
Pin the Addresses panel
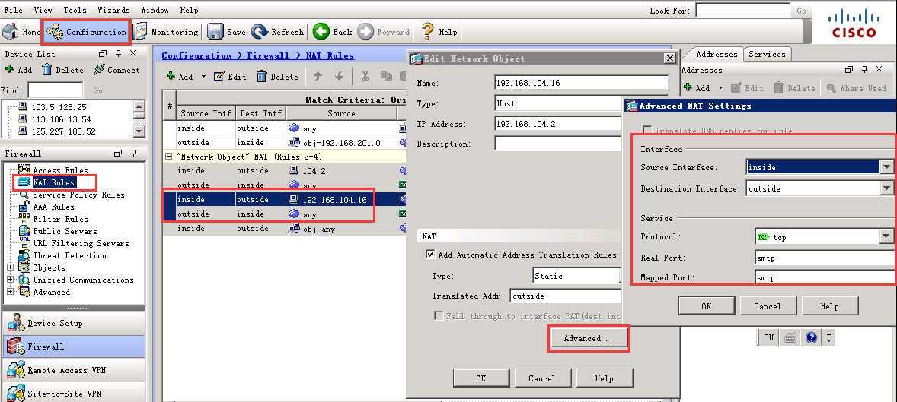(x=864, y=70)
